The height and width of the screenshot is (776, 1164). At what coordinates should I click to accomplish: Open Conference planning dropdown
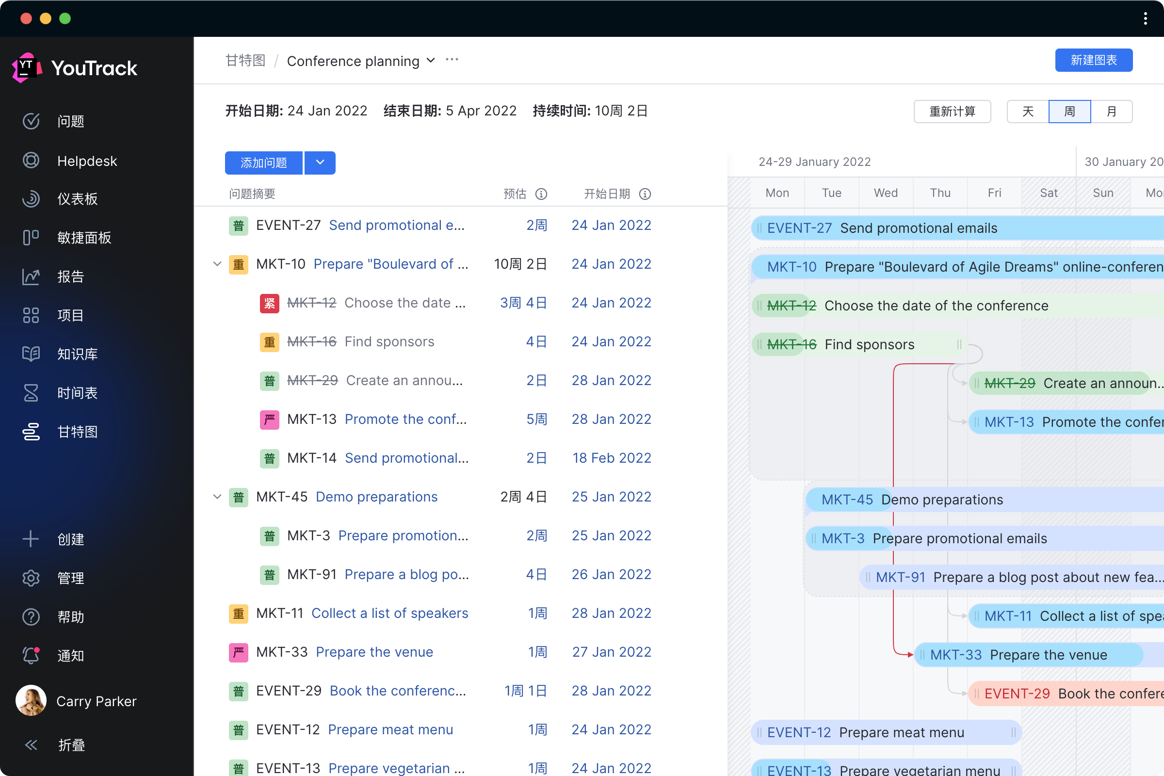(431, 60)
